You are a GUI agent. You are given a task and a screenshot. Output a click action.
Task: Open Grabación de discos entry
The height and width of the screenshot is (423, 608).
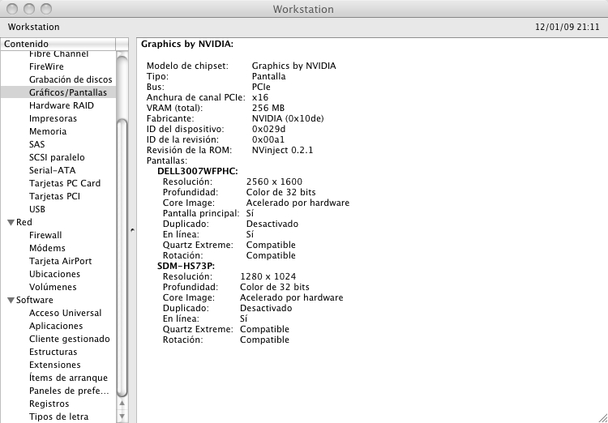(71, 79)
